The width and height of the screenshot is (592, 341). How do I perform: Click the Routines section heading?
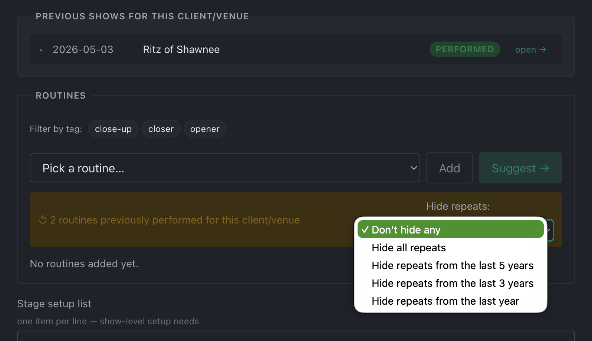(x=61, y=96)
